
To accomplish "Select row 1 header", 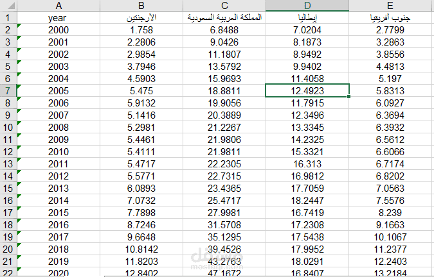I will tap(8, 18).
